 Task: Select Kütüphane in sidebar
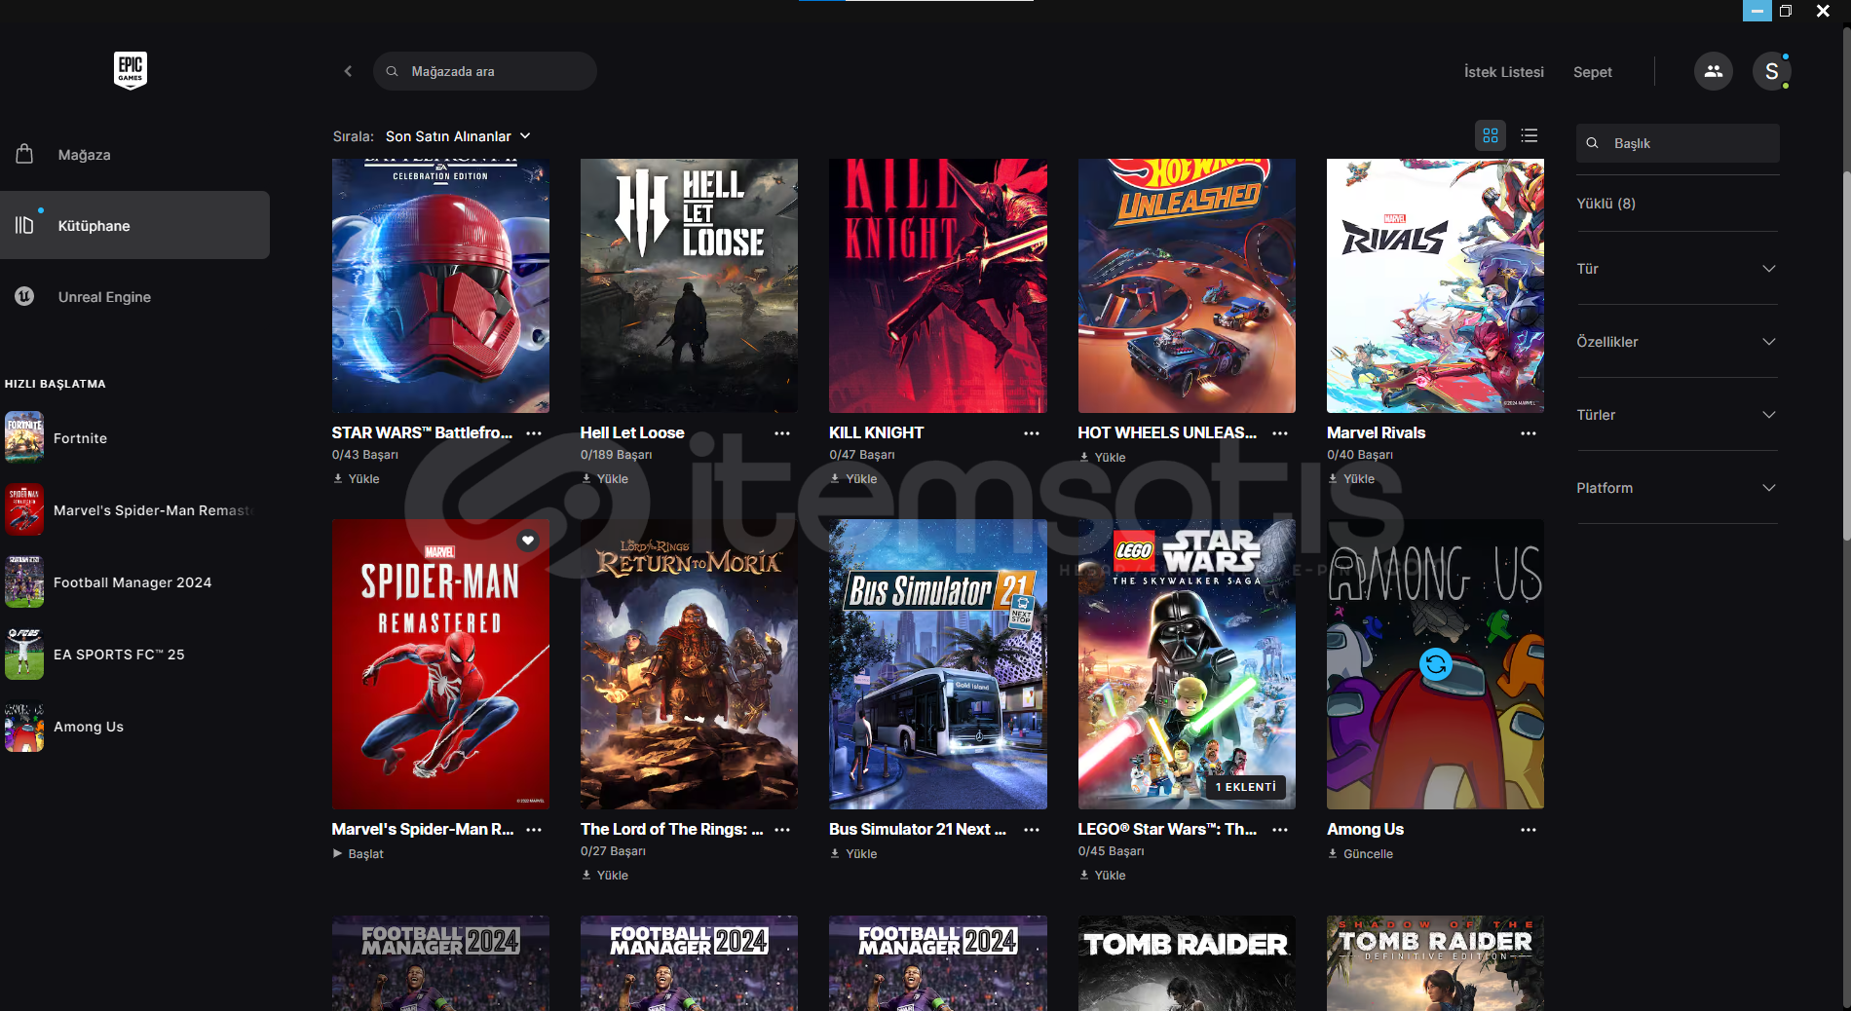point(135,225)
